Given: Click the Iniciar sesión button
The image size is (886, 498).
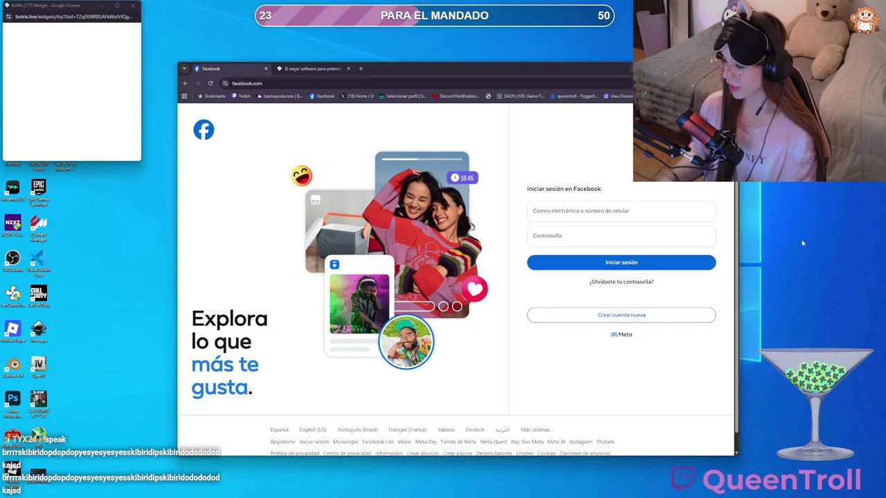Looking at the screenshot, I should coord(621,262).
